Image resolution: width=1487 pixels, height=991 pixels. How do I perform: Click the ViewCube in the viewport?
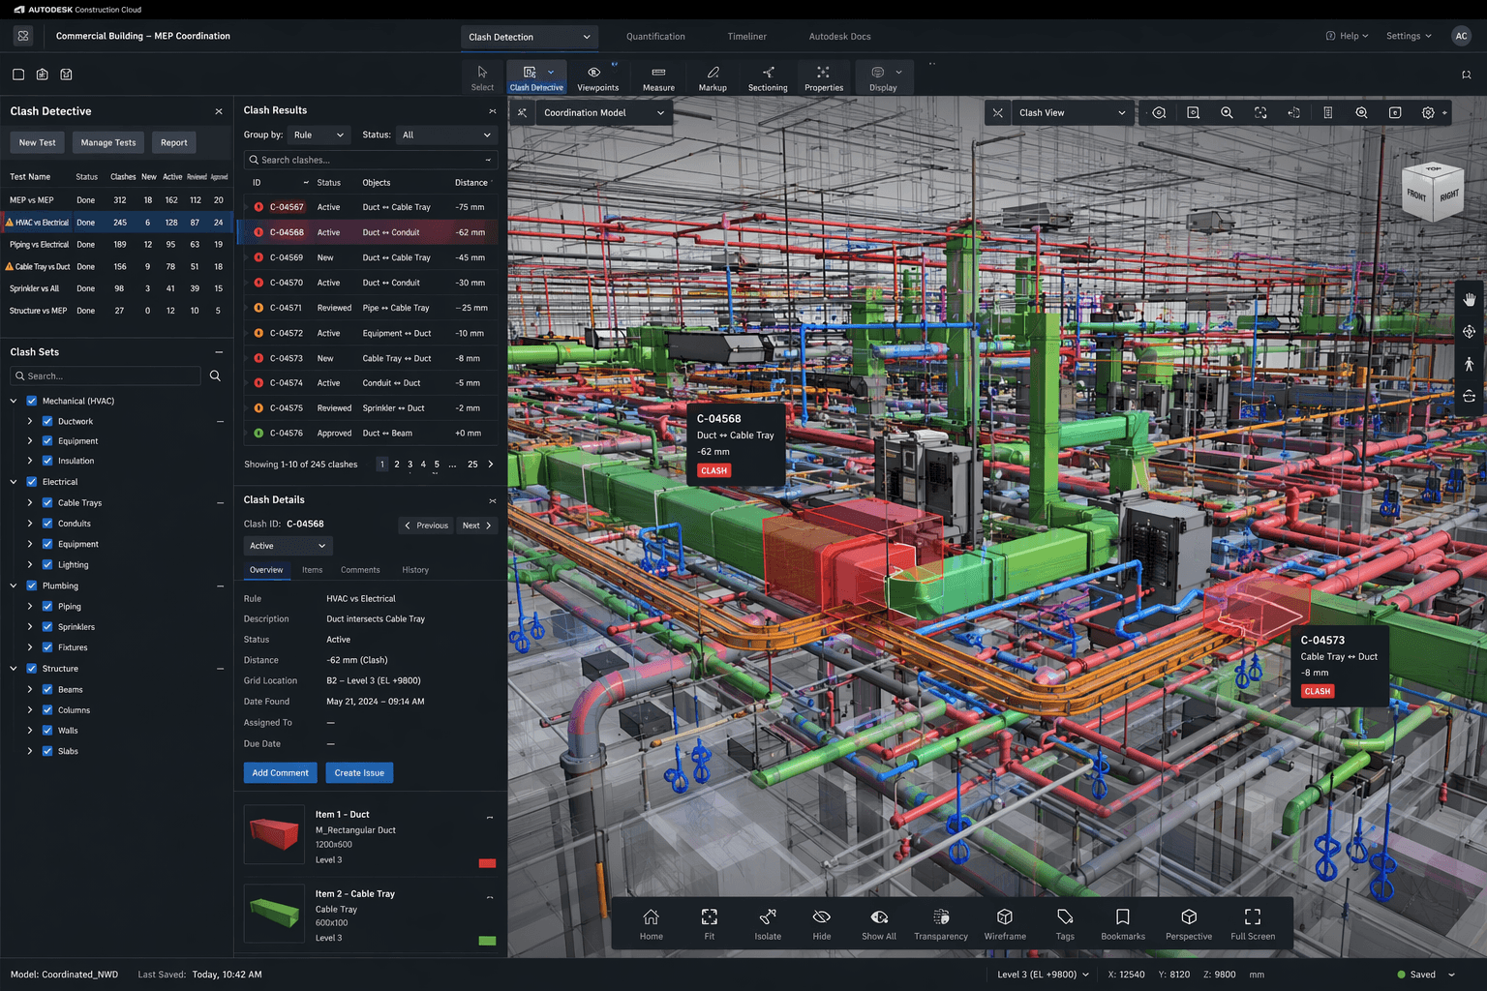click(1433, 193)
